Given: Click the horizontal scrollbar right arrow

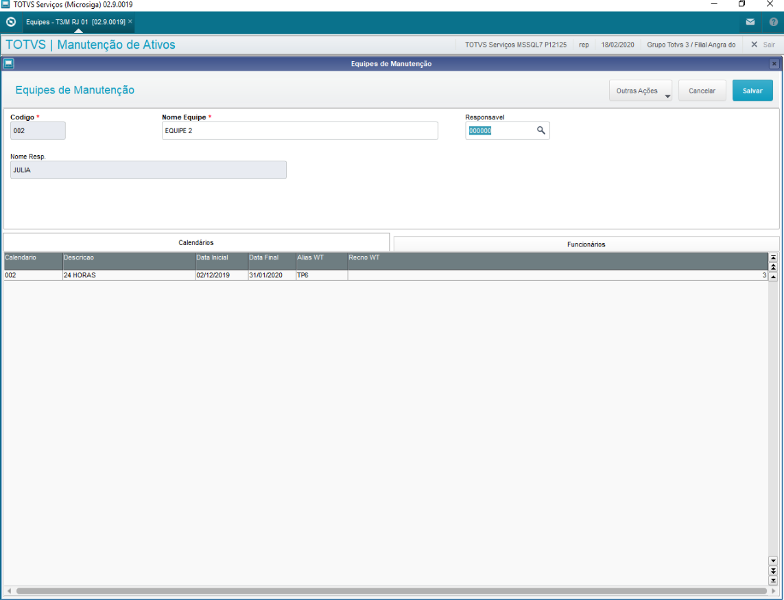Looking at the screenshot, I should click(x=774, y=591).
